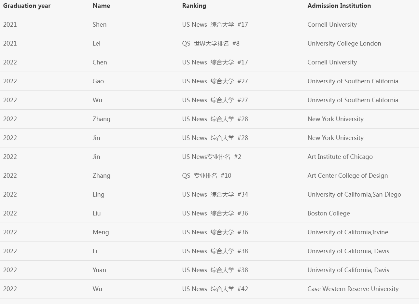Click the #17 ranking in Chen's row
This screenshot has width=419, height=304.
click(215, 62)
